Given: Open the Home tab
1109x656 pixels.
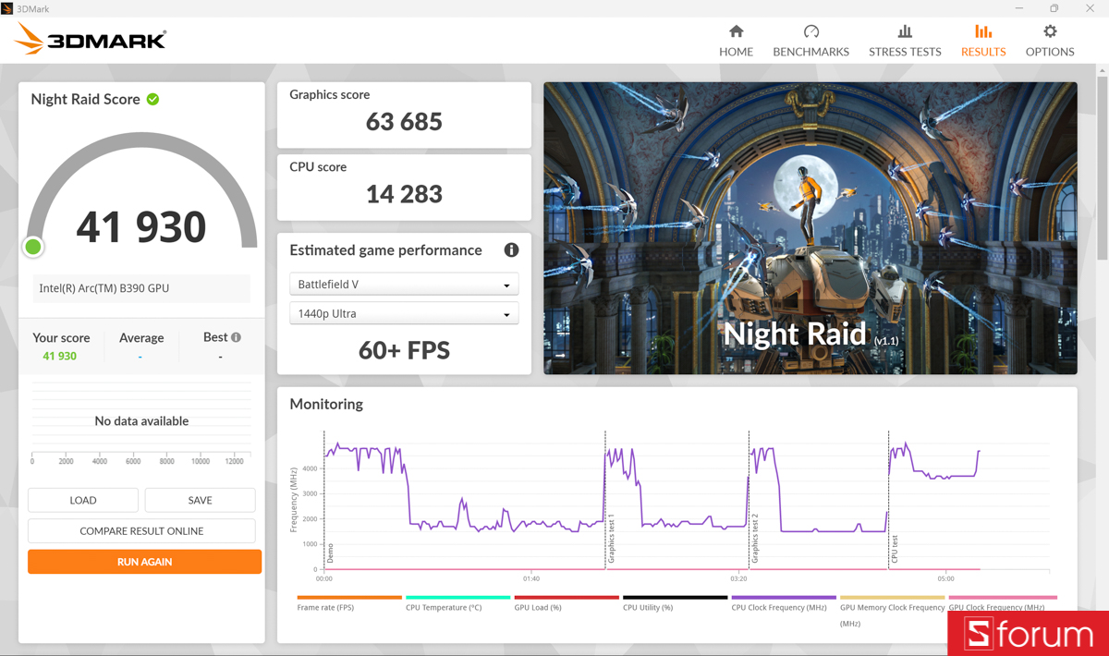Looking at the screenshot, I should (736, 41).
